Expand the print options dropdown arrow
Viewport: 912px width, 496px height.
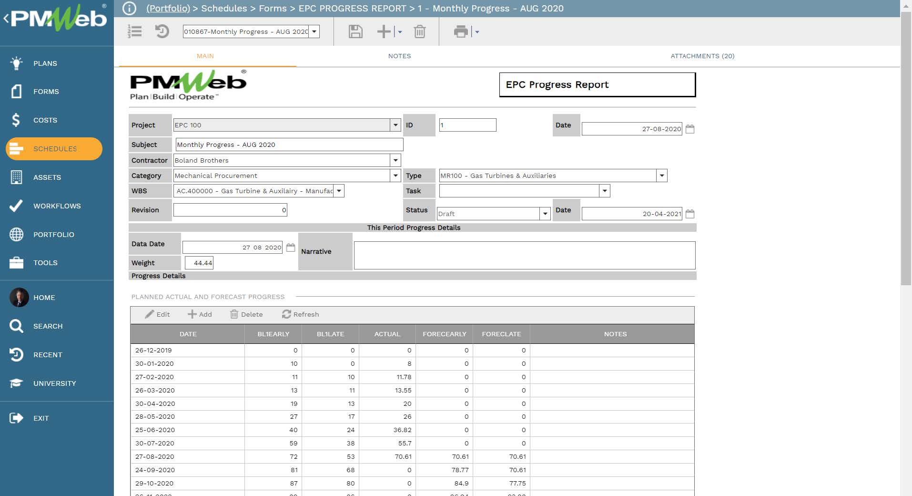pyautogui.click(x=477, y=32)
